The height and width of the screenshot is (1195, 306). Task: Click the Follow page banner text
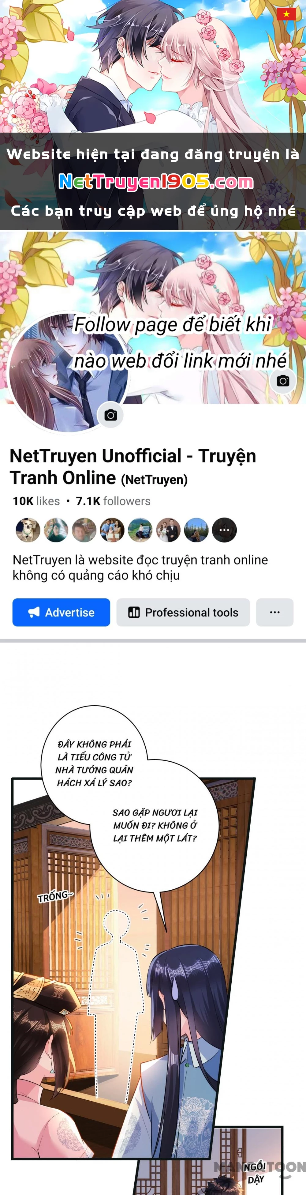[180, 342]
